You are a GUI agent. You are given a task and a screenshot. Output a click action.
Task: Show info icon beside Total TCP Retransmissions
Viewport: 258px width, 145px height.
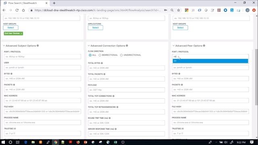pyautogui.click(x=117, y=107)
